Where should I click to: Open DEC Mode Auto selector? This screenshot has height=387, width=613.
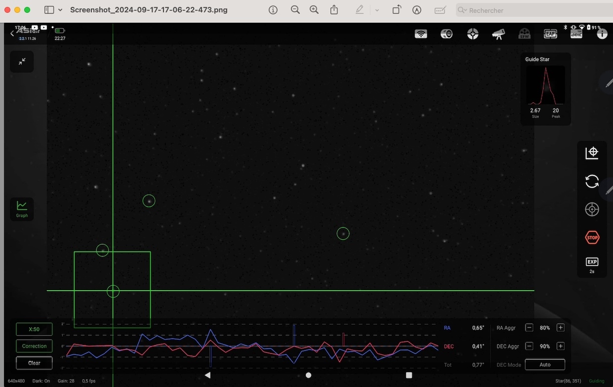point(545,365)
